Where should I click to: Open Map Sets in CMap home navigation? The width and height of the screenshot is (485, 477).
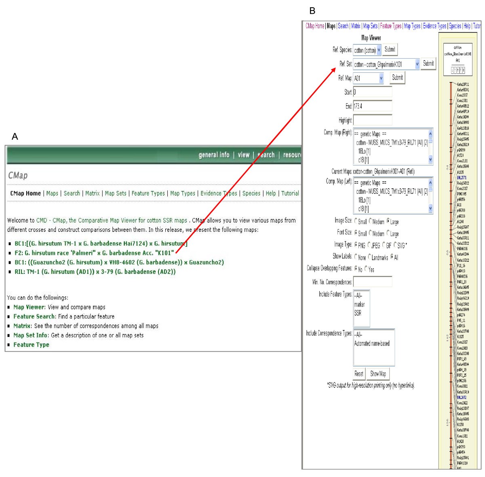click(x=116, y=193)
